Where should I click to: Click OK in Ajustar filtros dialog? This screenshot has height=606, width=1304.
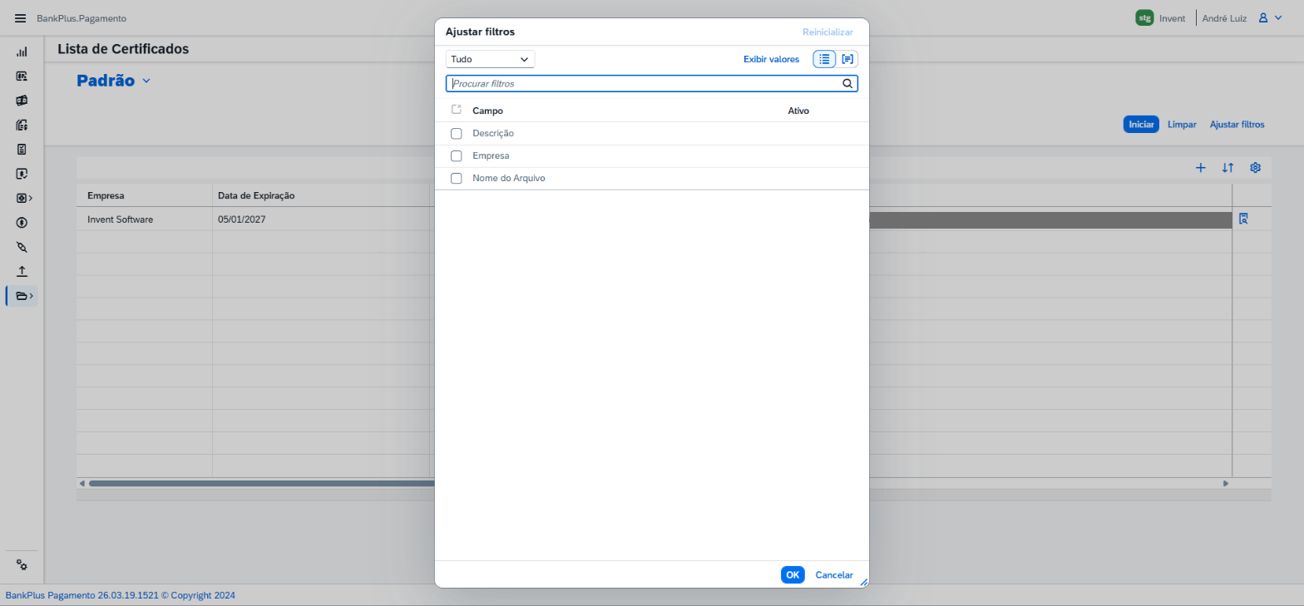point(793,575)
